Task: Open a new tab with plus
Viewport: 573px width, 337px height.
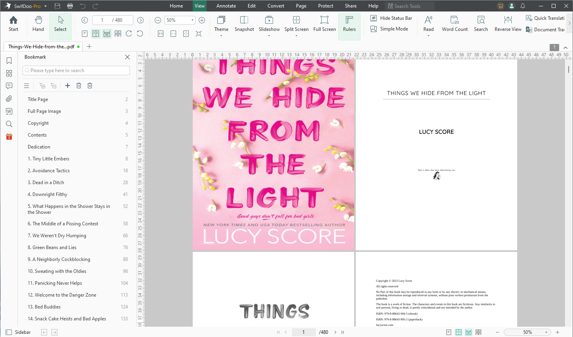Action: [x=89, y=47]
